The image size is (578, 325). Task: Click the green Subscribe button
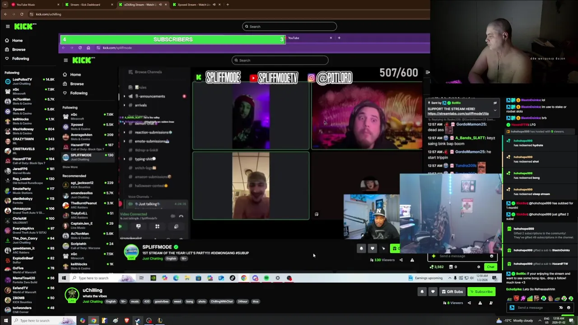tap(481, 292)
